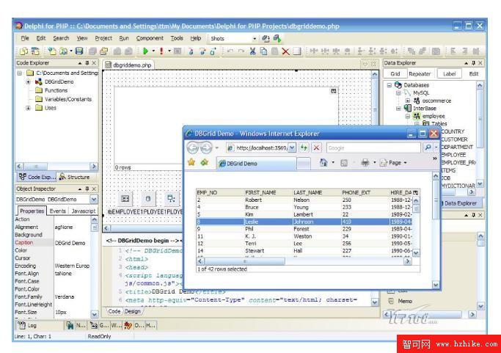Click the Step Over debug toolbar icon
The height and width of the screenshot is (353, 501).
pos(202,51)
